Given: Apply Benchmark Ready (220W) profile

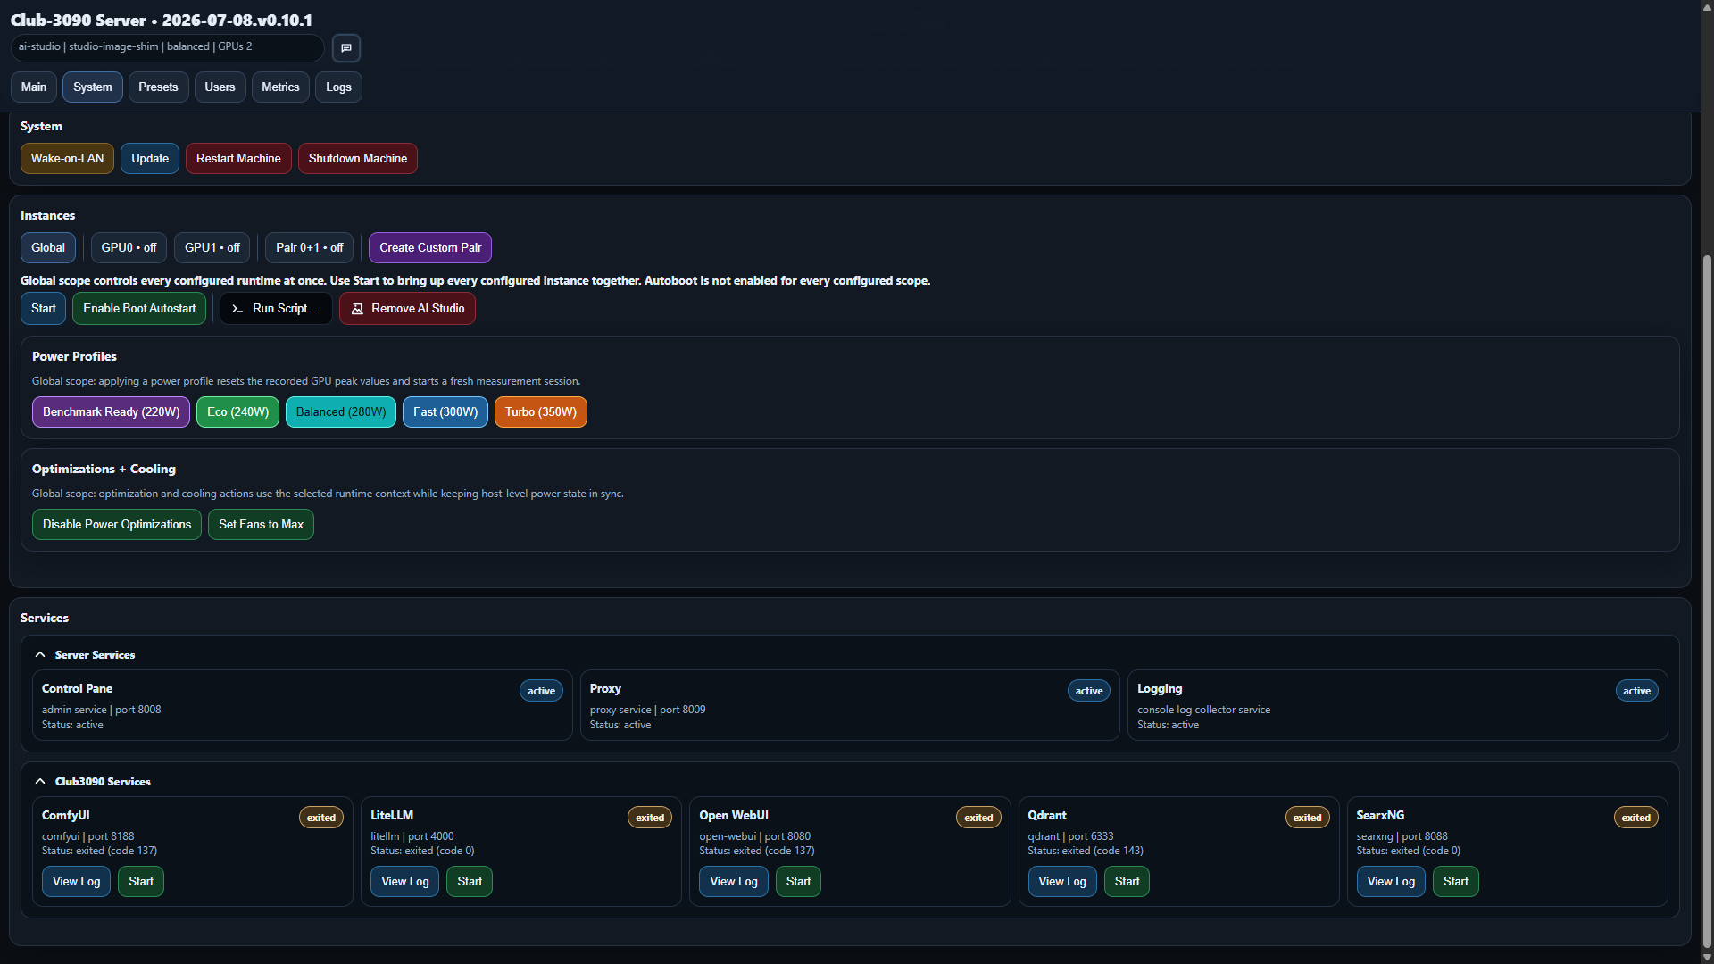Looking at the screenshot, I should point(111,412).
